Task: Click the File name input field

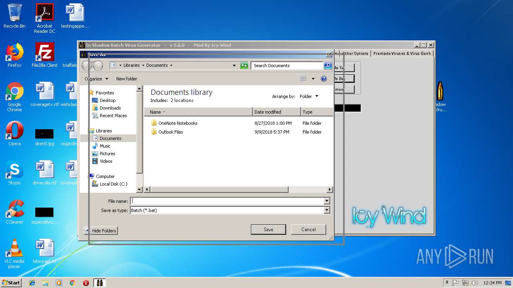Action: [227, 201]
